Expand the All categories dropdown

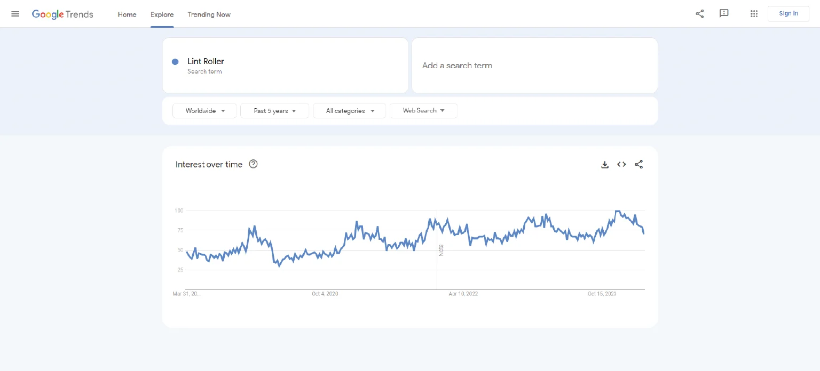click(349, 111)
